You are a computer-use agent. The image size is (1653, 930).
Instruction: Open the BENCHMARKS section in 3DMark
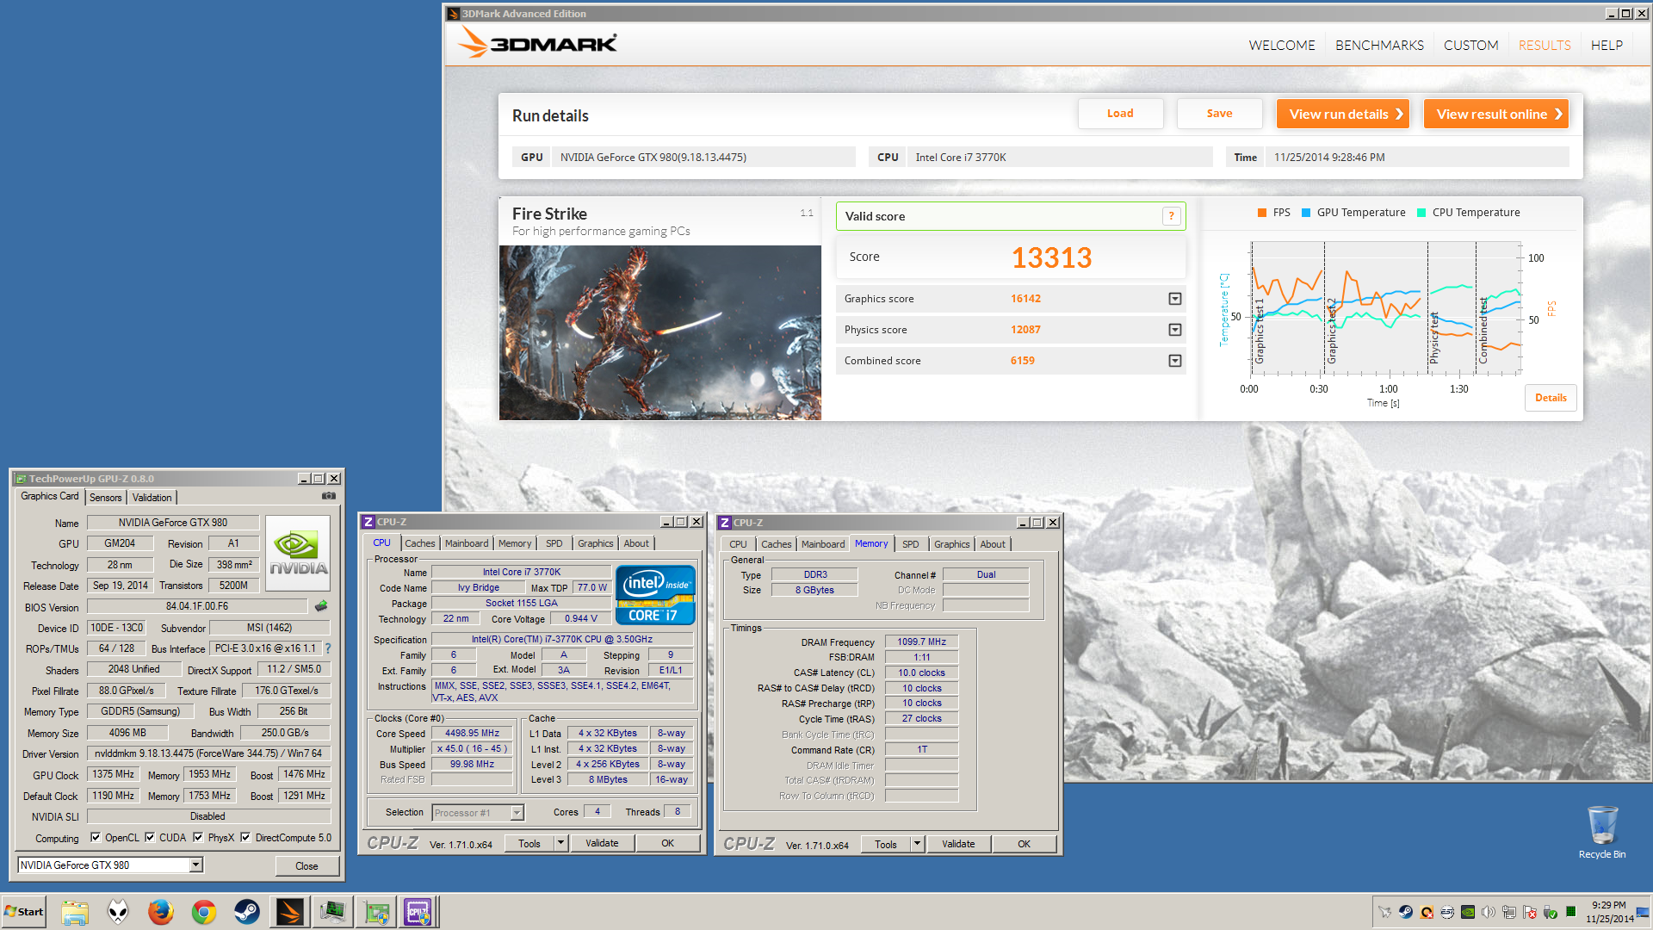pos(1379,45)
